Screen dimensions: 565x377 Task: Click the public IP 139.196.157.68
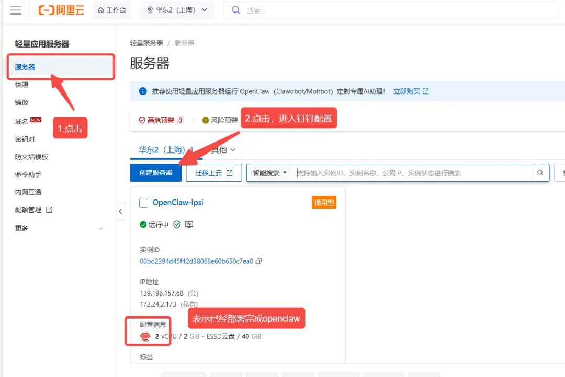click(162, 293)
